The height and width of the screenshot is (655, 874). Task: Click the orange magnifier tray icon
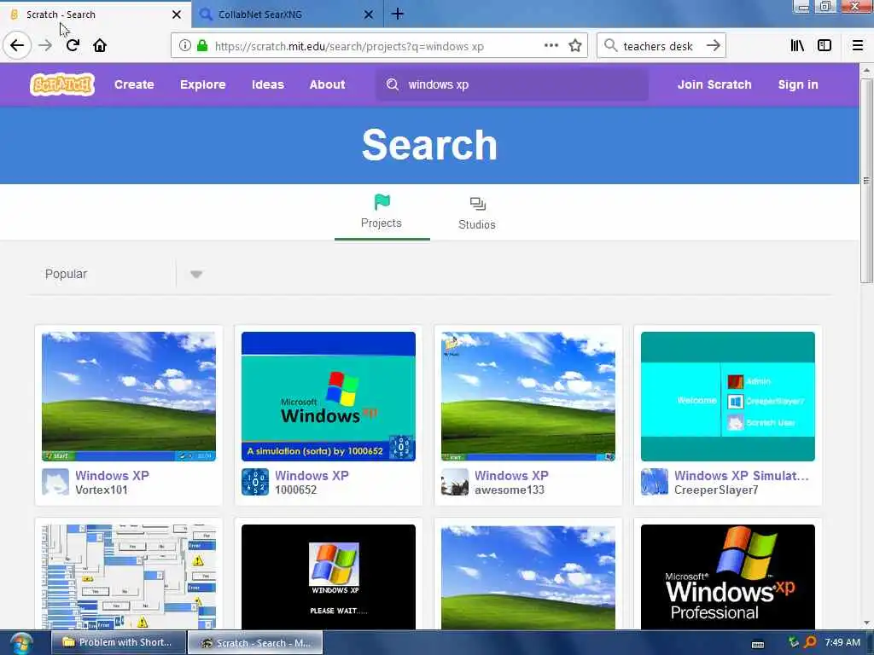click(810, 643)
